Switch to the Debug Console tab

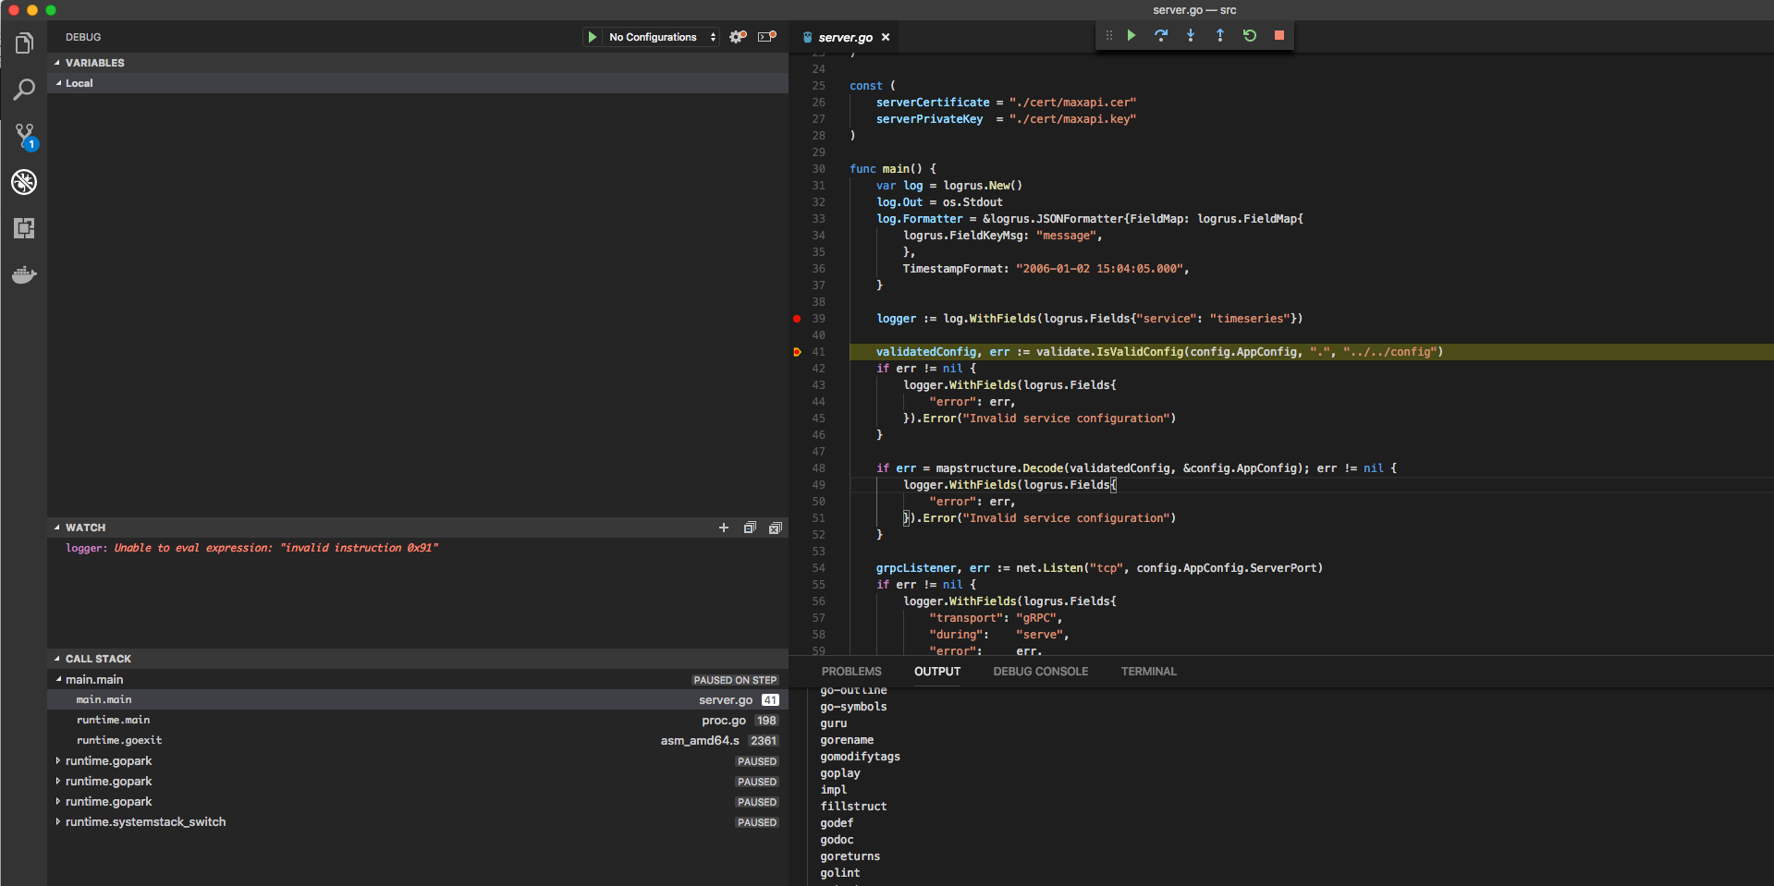[1040, 672]
